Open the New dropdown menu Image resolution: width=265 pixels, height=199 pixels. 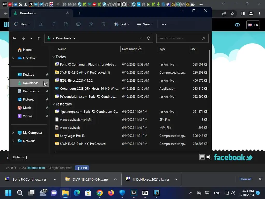click(22, 24)
